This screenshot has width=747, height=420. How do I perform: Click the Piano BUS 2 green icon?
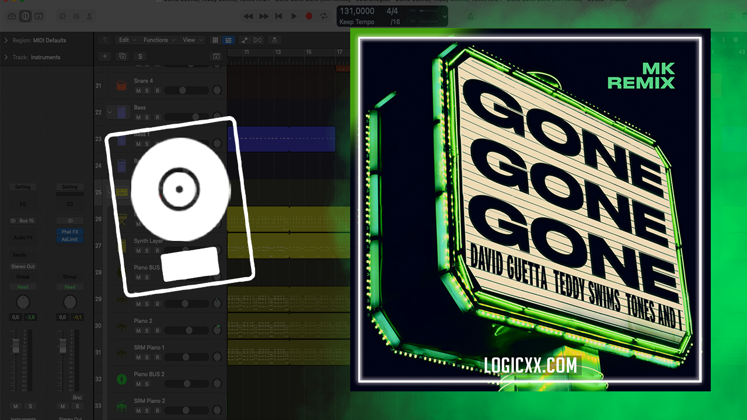[122, 379]
